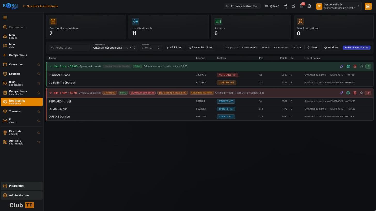This screenshot has width=376, height=211.
Task: Open the +3 Filtres button
Action: [x=174, y=48]
